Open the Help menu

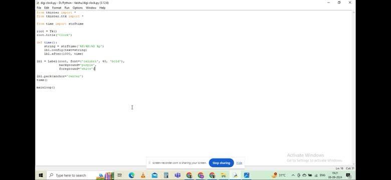pos(102,8)
